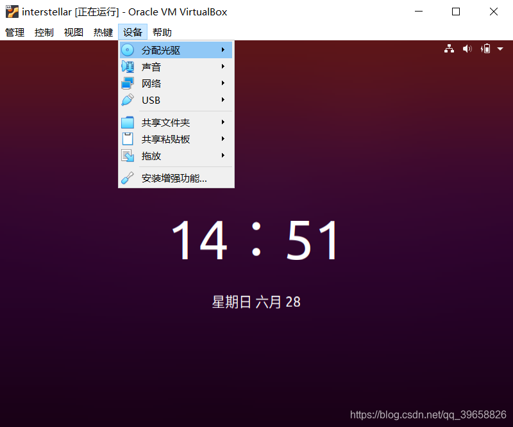Click the 共享文件夹 shared folder icon

point(129,122)
